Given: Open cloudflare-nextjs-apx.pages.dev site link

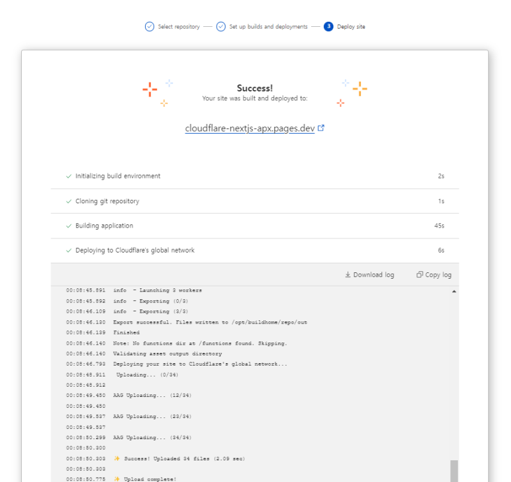Looking at the screenshot, I should pyautogui.click(x=250, y=128).
